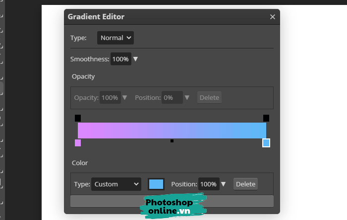Click the midpoint marker below the gradient
The image size is (347, 220).
[172, 141]
